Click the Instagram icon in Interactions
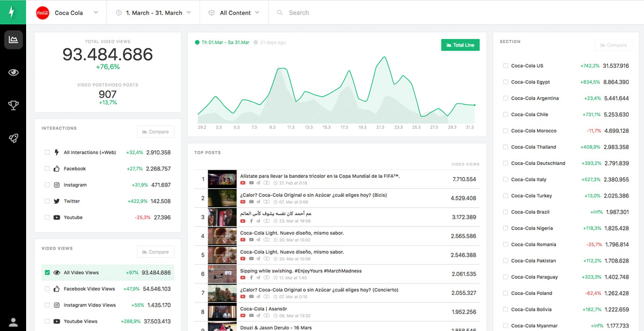This screenshot has height=331, width=644. [x=57, y=185]
